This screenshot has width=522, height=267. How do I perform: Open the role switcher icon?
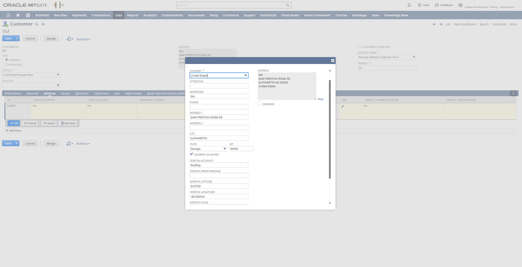460,5
